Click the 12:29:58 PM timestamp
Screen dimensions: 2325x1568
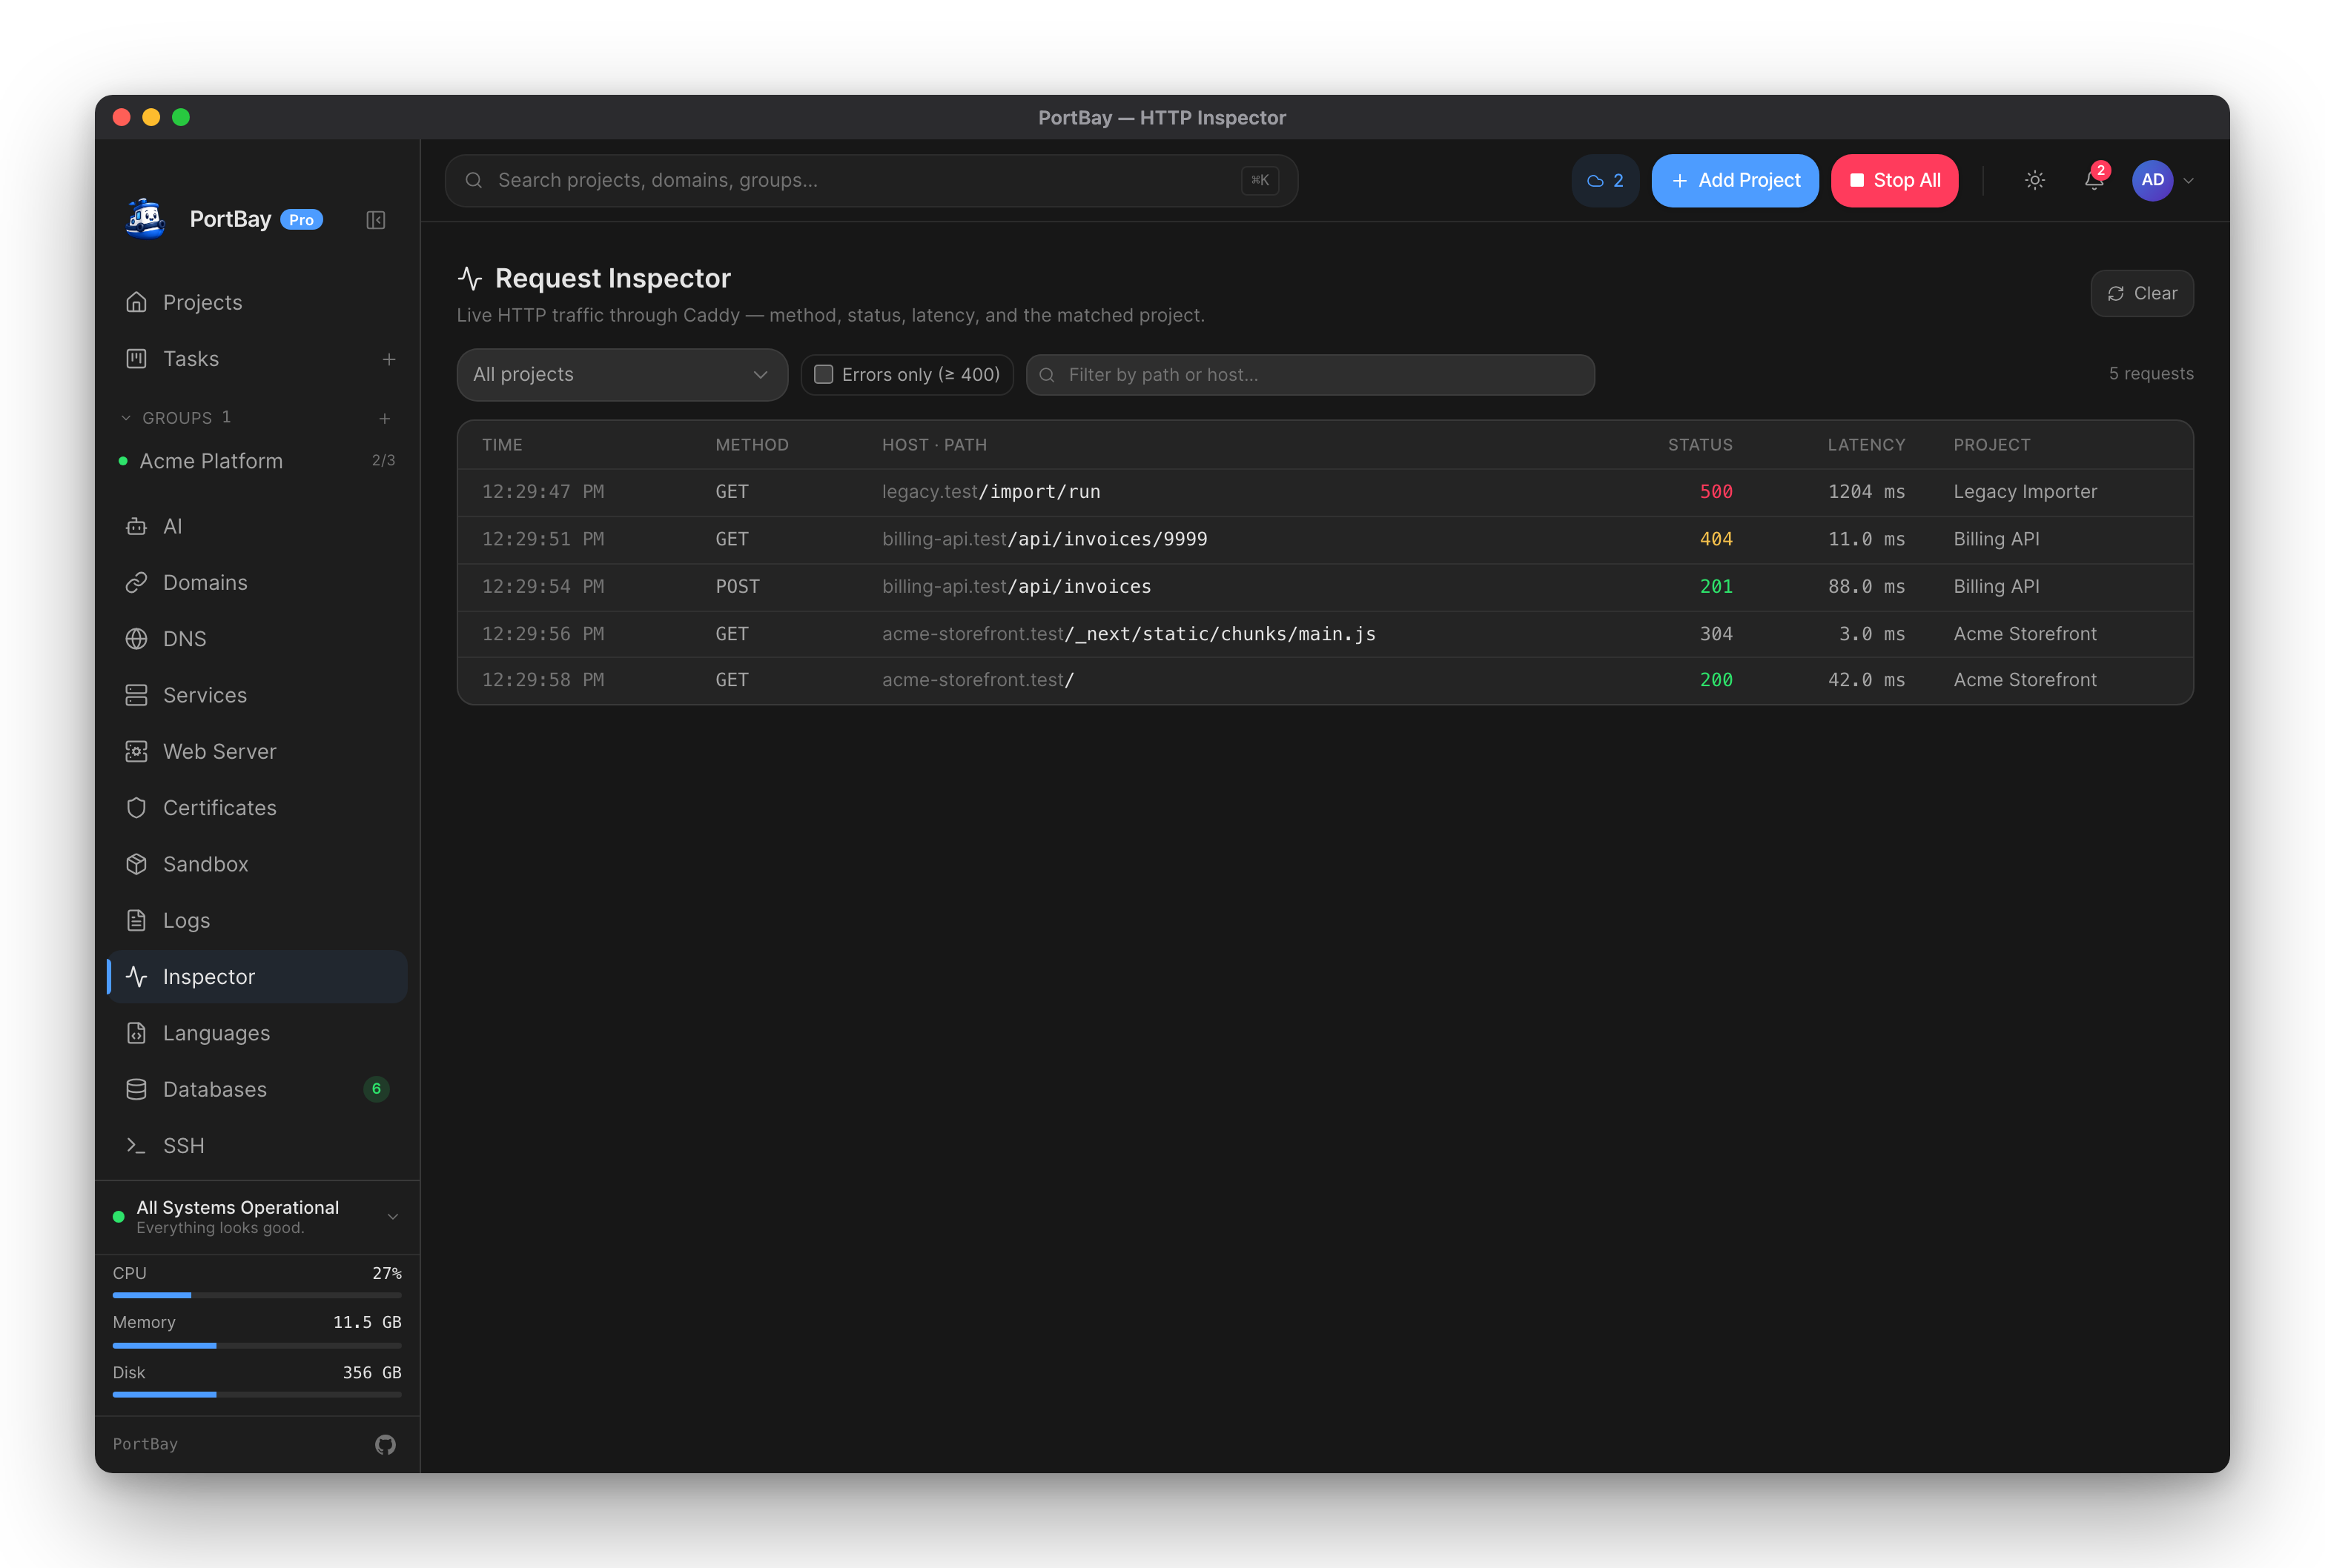pyautogui.click(x=543, y=680)
